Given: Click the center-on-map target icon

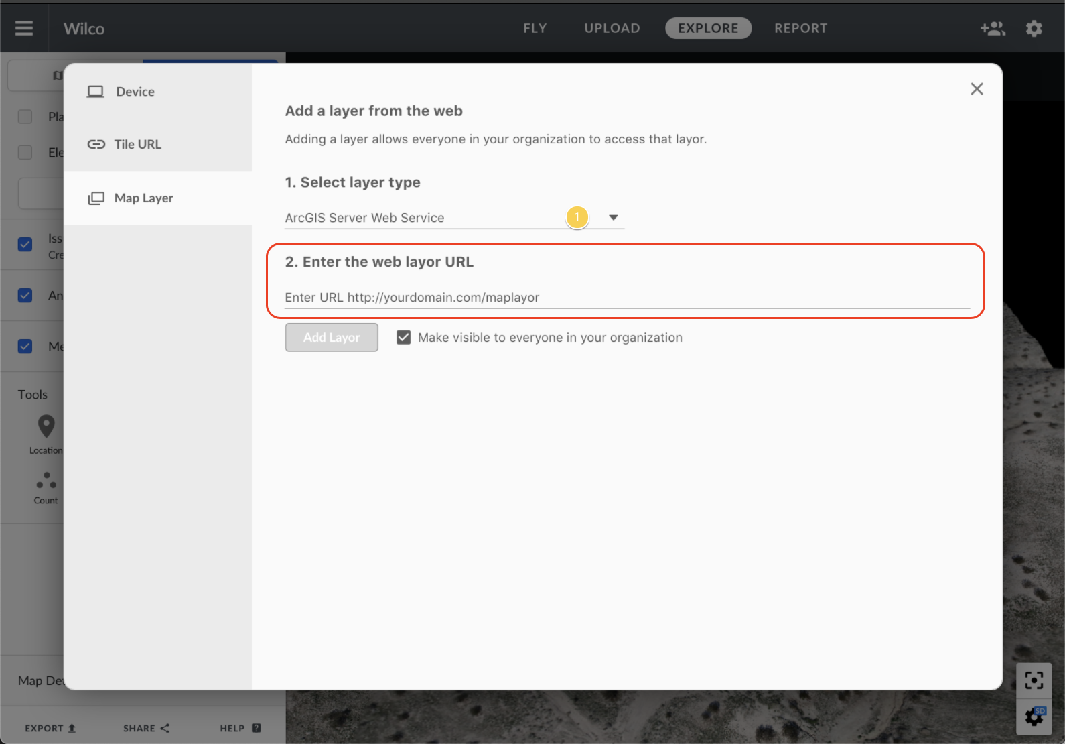Looking at the screenshot, I should click(x=1034, y=680).
